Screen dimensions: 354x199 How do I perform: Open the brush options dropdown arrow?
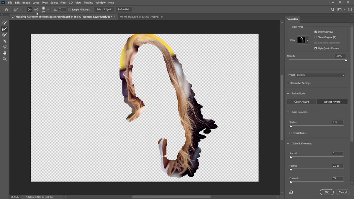point(48,10)
